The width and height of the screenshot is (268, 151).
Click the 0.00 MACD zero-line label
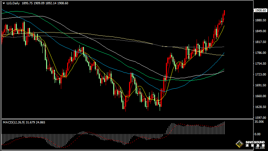tap(257, 134)
